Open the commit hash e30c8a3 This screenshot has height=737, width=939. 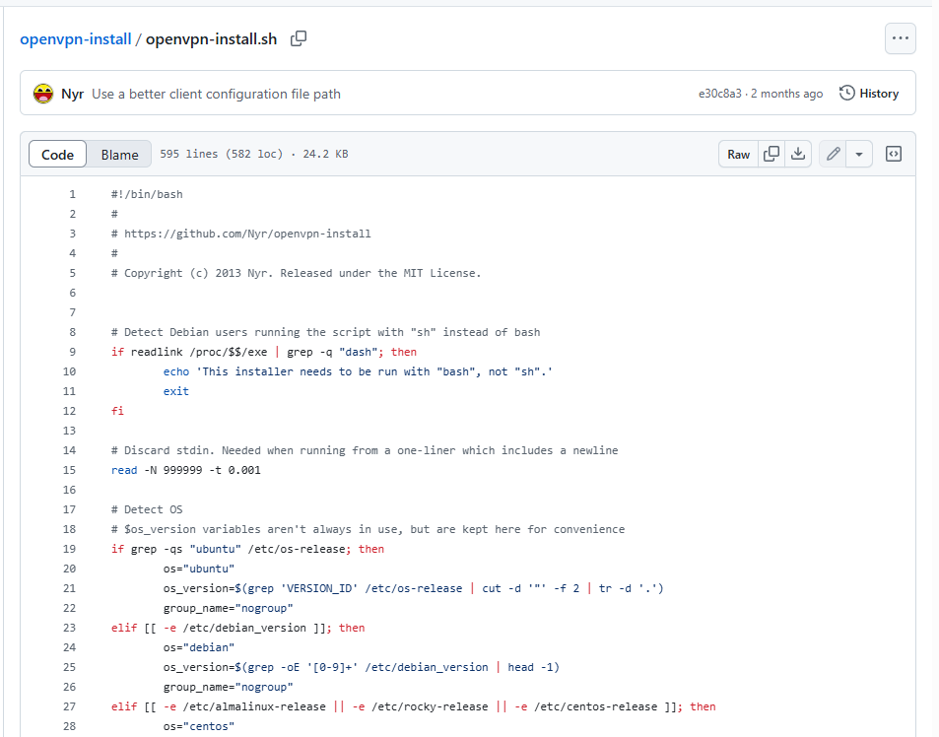coord(720,94)
